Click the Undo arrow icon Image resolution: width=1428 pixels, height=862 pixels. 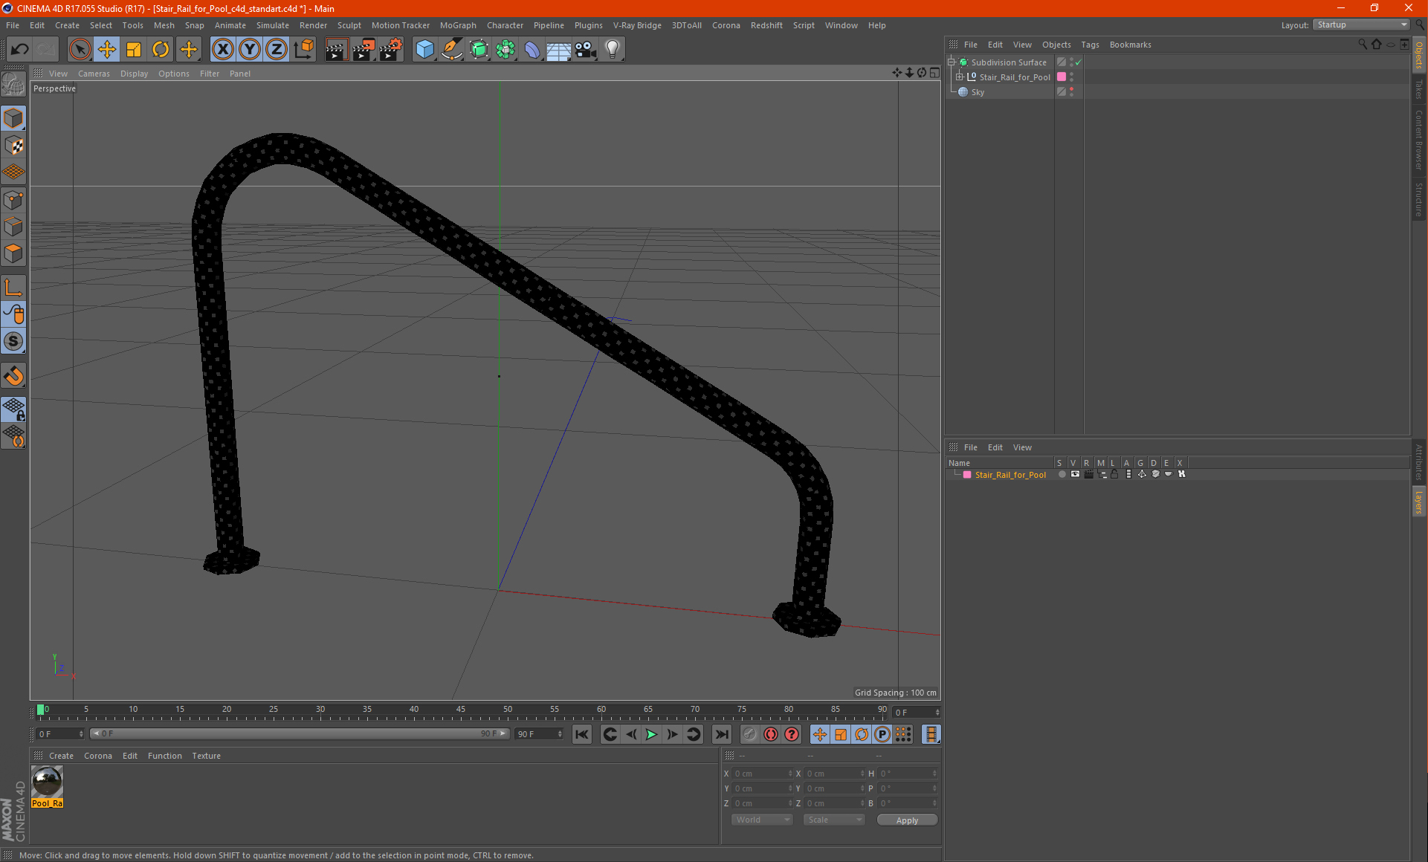click(19, 49)
